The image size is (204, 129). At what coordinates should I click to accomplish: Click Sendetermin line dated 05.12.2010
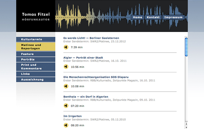tap(95, 120)
